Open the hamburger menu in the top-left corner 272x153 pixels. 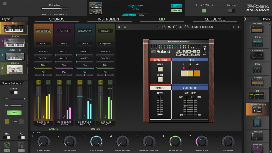[4, 3]
